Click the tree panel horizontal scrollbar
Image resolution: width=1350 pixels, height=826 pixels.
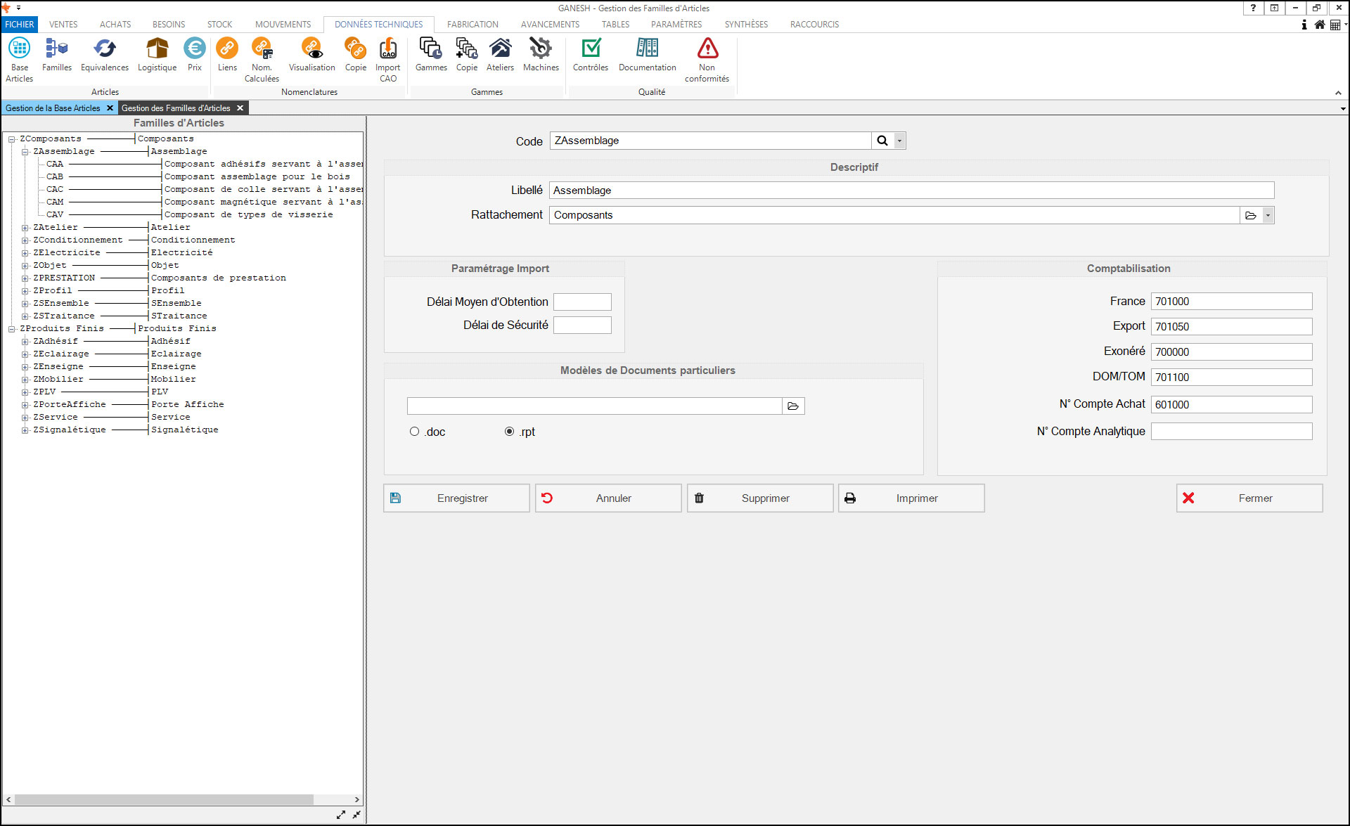click(x=163, y=800)
